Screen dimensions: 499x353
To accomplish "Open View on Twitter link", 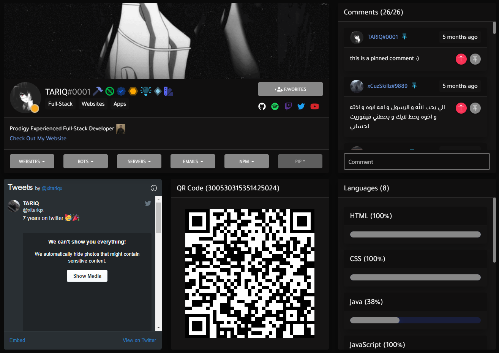I will (139, 340).
